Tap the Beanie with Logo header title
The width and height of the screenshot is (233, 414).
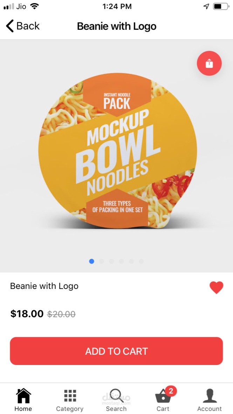[x=117, y=26]
